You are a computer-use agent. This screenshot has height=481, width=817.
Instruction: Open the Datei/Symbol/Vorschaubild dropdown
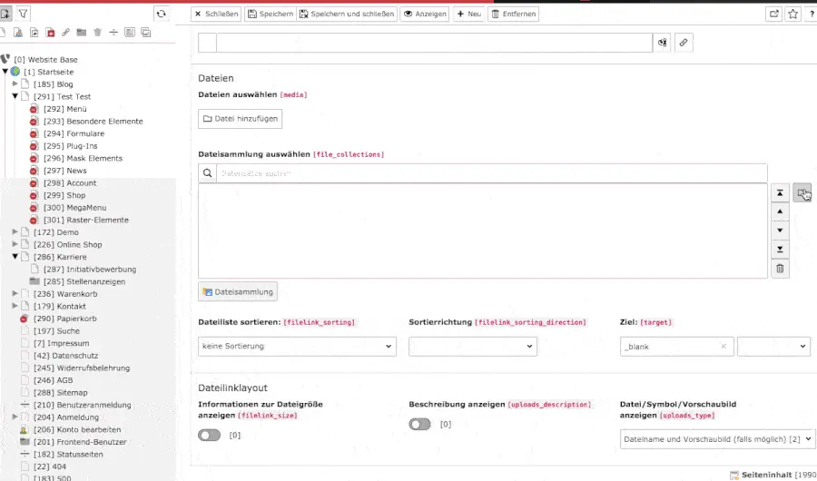[x=717, y=439]
